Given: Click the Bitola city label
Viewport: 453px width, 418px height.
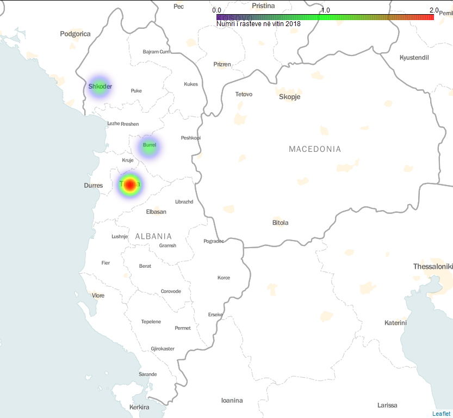Looking at the screenshot, I should pos(280,223).
